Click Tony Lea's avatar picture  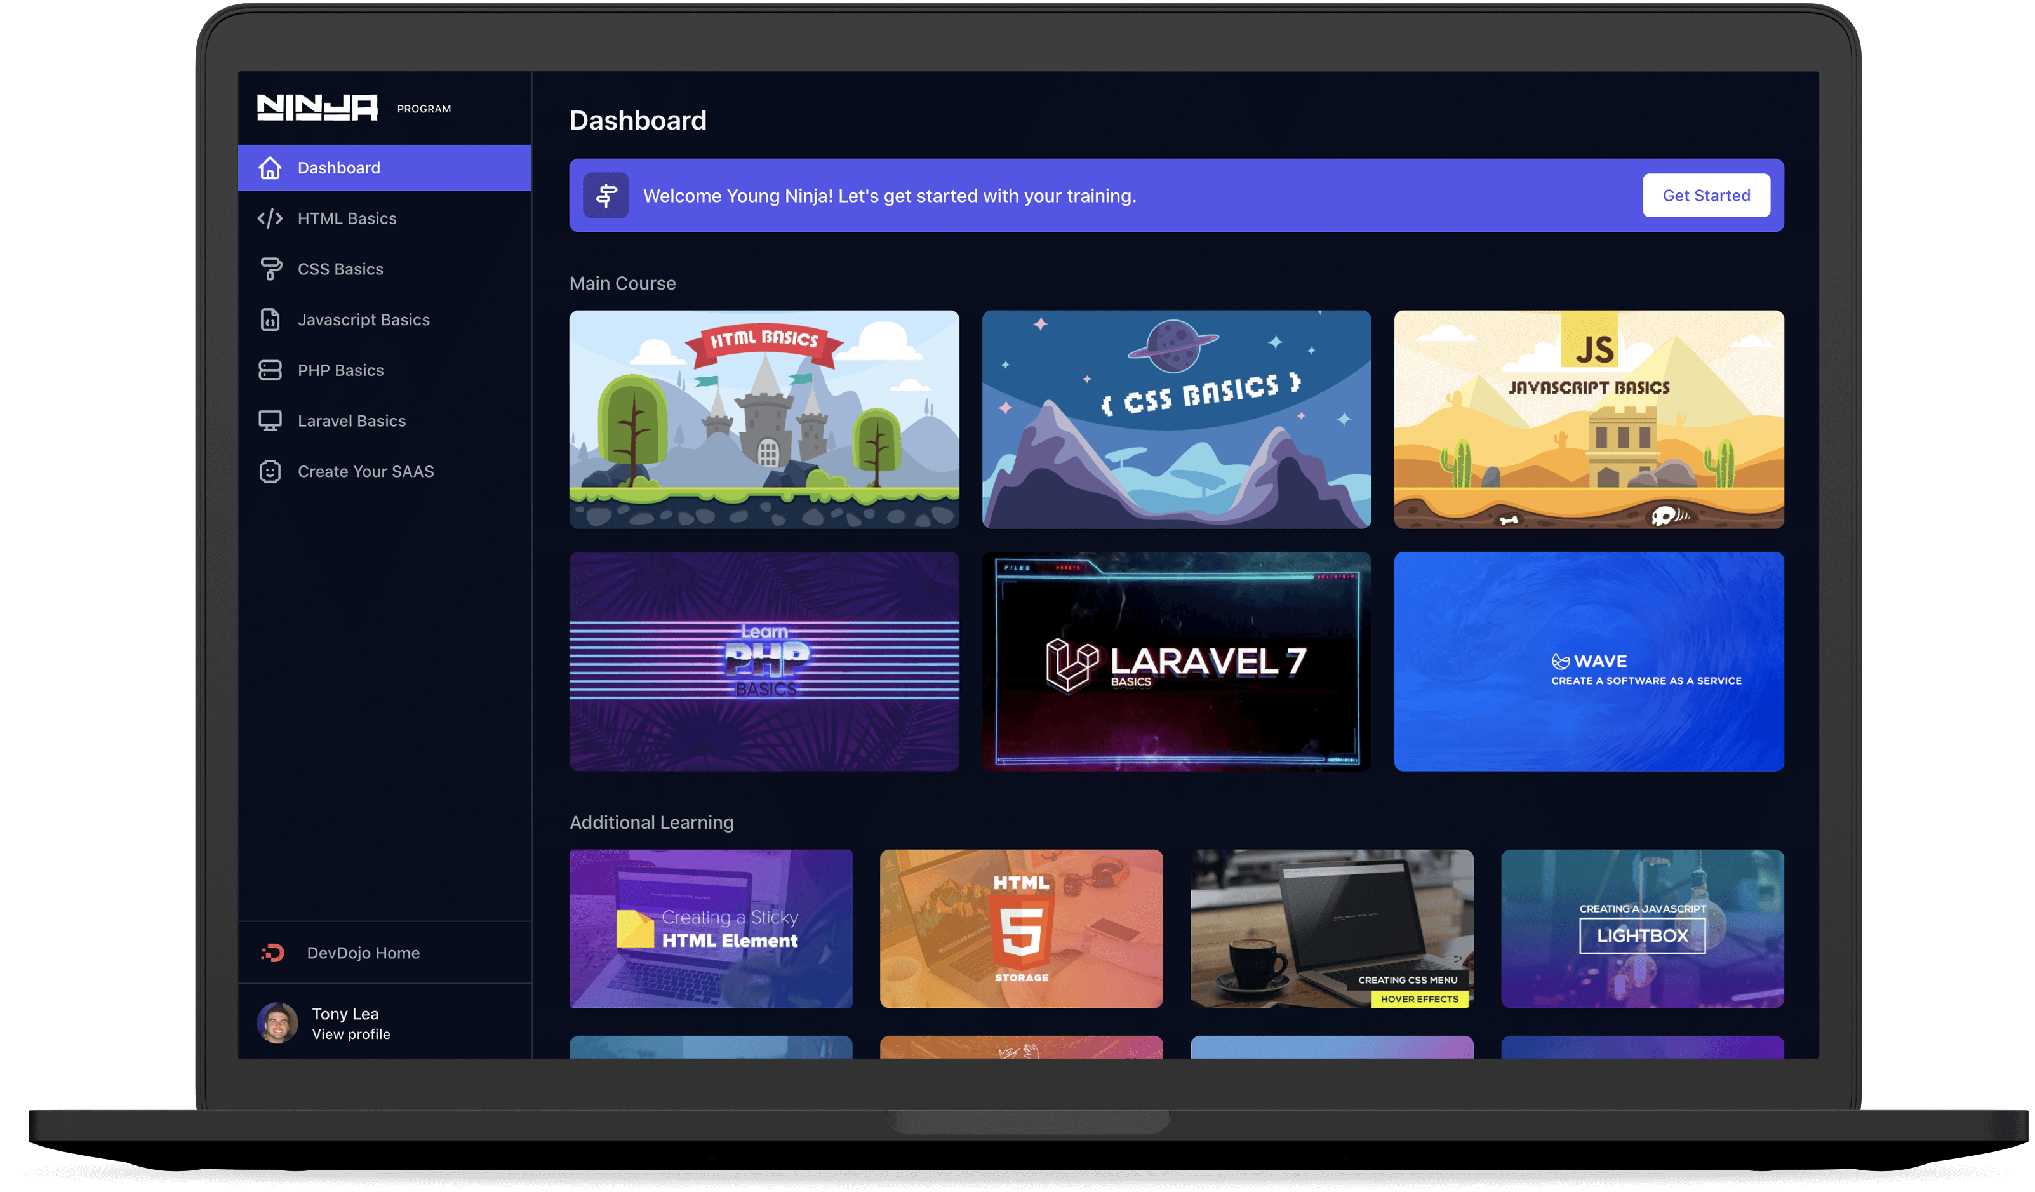click(277, 1023)
